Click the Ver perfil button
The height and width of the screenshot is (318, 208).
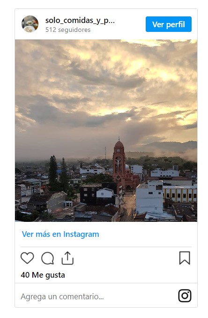click(169, 24)
